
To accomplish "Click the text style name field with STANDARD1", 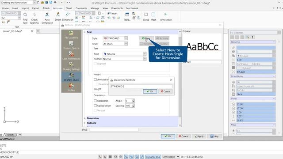I will pos(141,87).
